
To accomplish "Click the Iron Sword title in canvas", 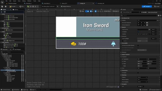I will [96, 25].
